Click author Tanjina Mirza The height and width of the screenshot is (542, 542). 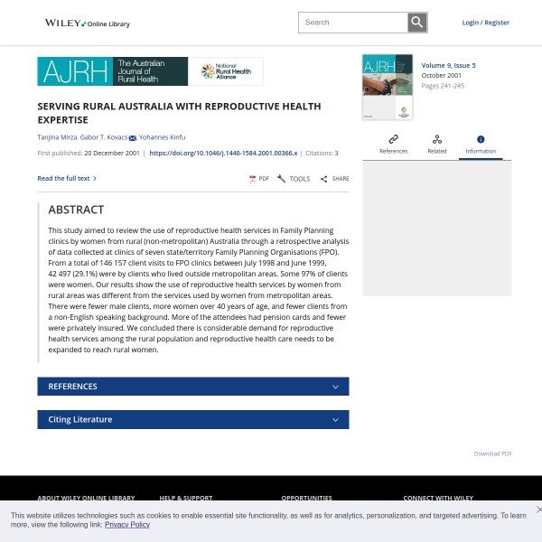pyautogui.click(x=56, y=137)
